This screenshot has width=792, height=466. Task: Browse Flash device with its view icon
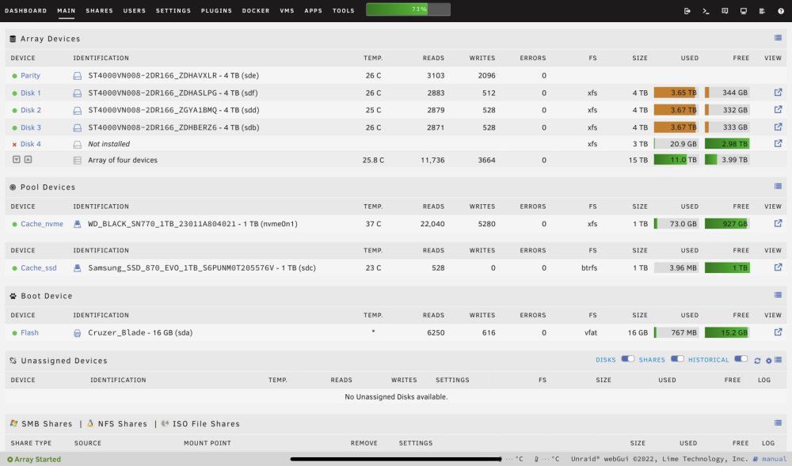tap(778, 332)
